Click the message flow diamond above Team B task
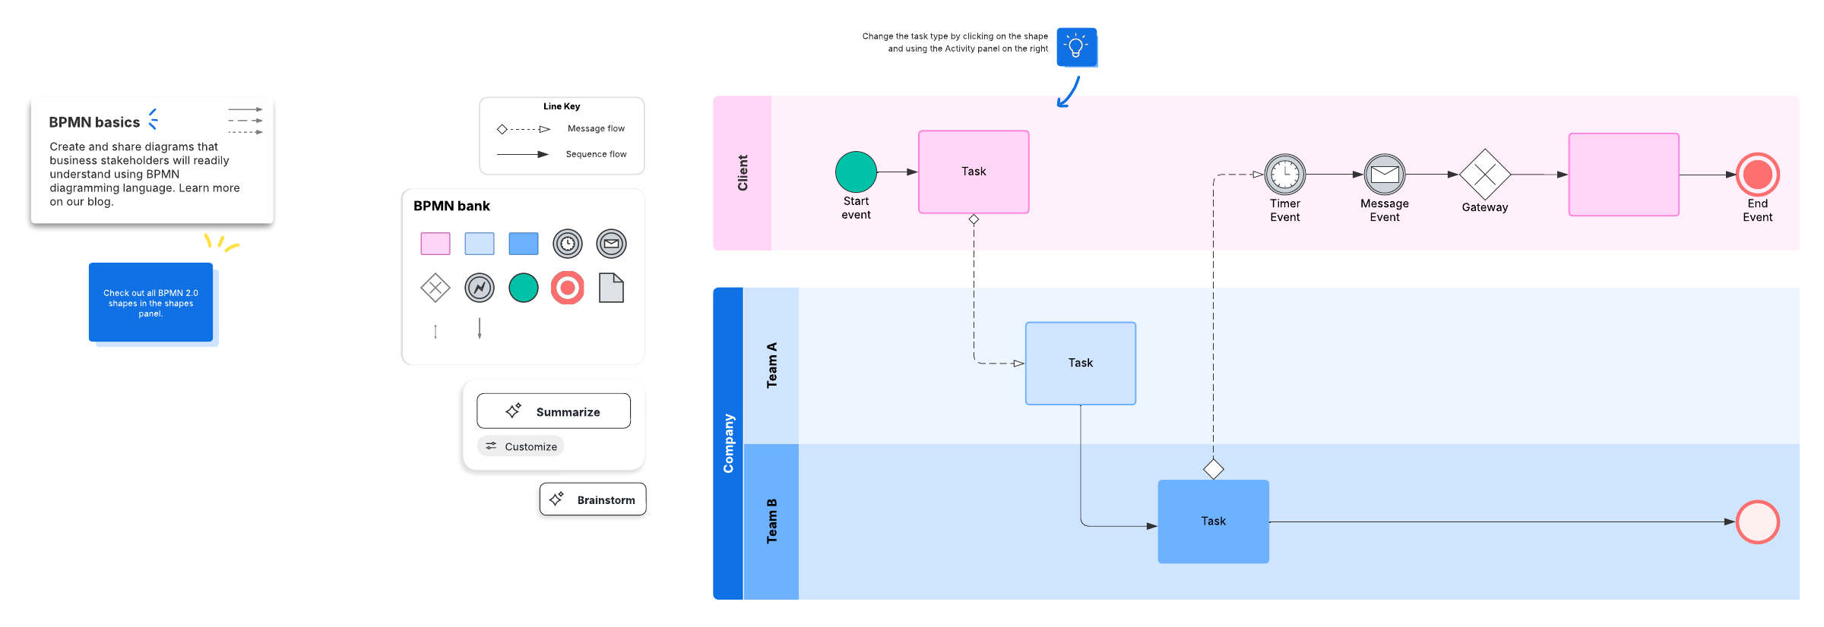1824x627 pixels. tap(1214, 469)
